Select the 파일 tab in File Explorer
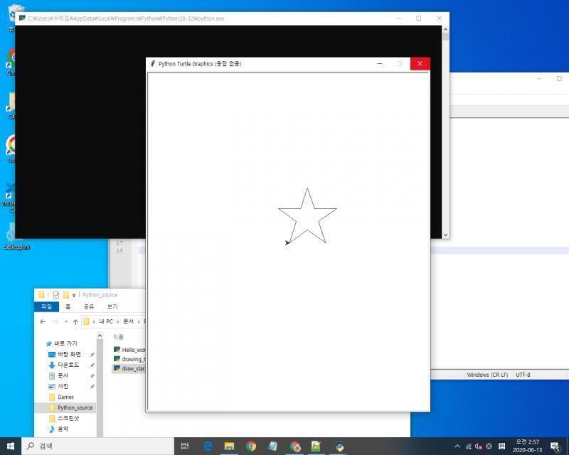This screenshot has width=569, height=455. coord(46,306)
